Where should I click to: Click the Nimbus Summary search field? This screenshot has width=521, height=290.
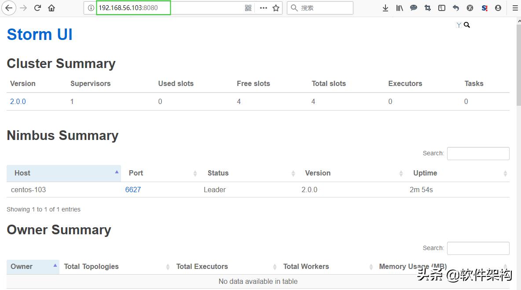point(478,153)
